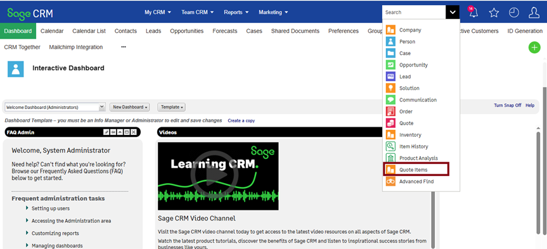Open the Preferences tab
Screen dimensions: 547x249
pos(344,31)
